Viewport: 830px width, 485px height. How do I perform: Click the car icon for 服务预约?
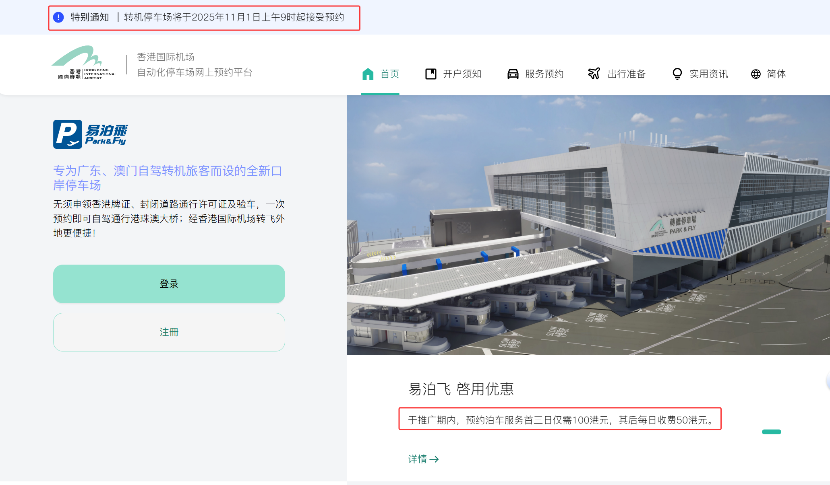[x=513, y=74]
